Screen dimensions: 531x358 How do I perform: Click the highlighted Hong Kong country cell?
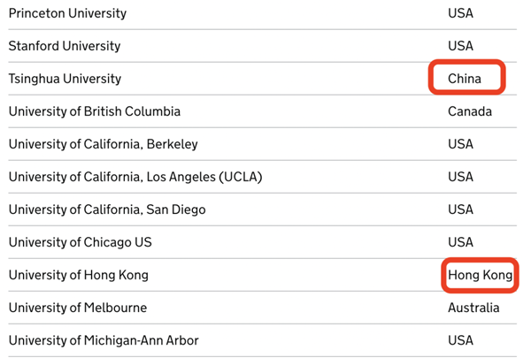point(480,275)
